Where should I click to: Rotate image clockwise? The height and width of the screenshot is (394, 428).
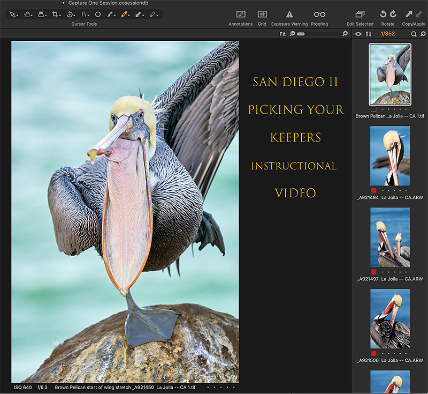pyautogui.click(x=393, y=14)
